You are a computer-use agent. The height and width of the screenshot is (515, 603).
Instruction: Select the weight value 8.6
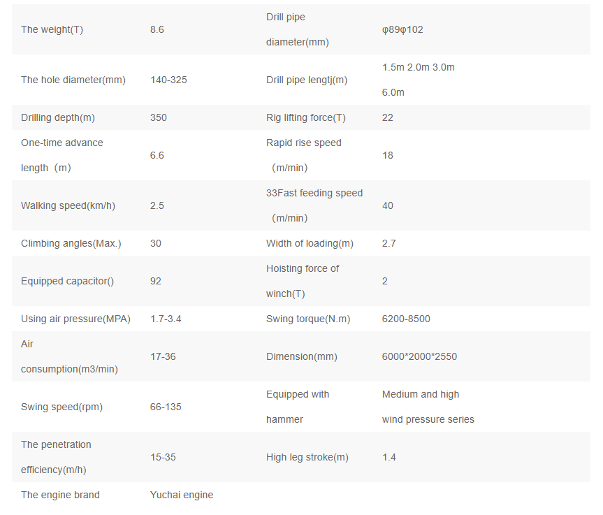tap(157, 29)
